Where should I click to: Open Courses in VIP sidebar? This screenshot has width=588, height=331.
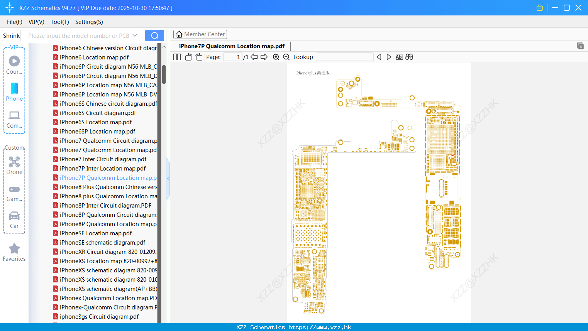[14, 65]
